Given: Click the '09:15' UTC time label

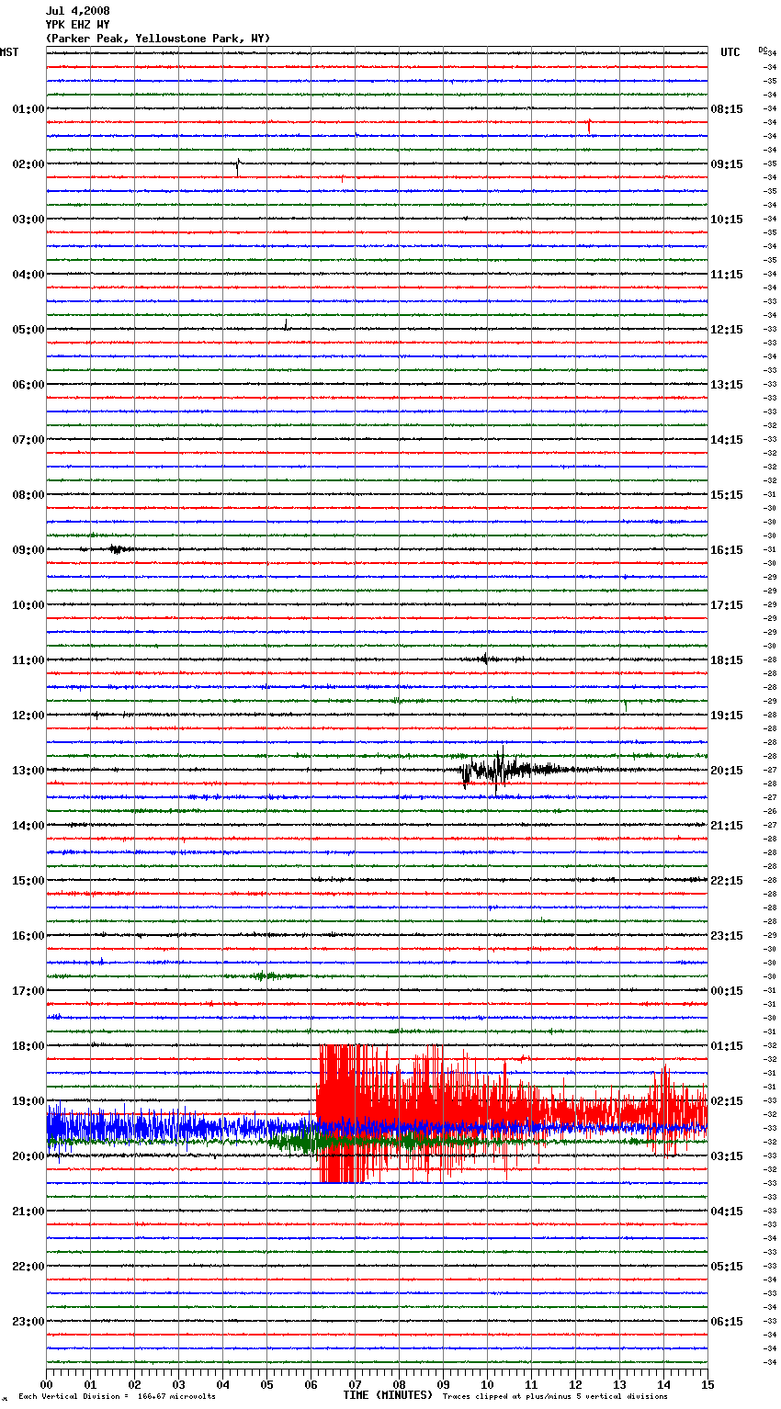Looking at the screenshot, I should point(727,164).
